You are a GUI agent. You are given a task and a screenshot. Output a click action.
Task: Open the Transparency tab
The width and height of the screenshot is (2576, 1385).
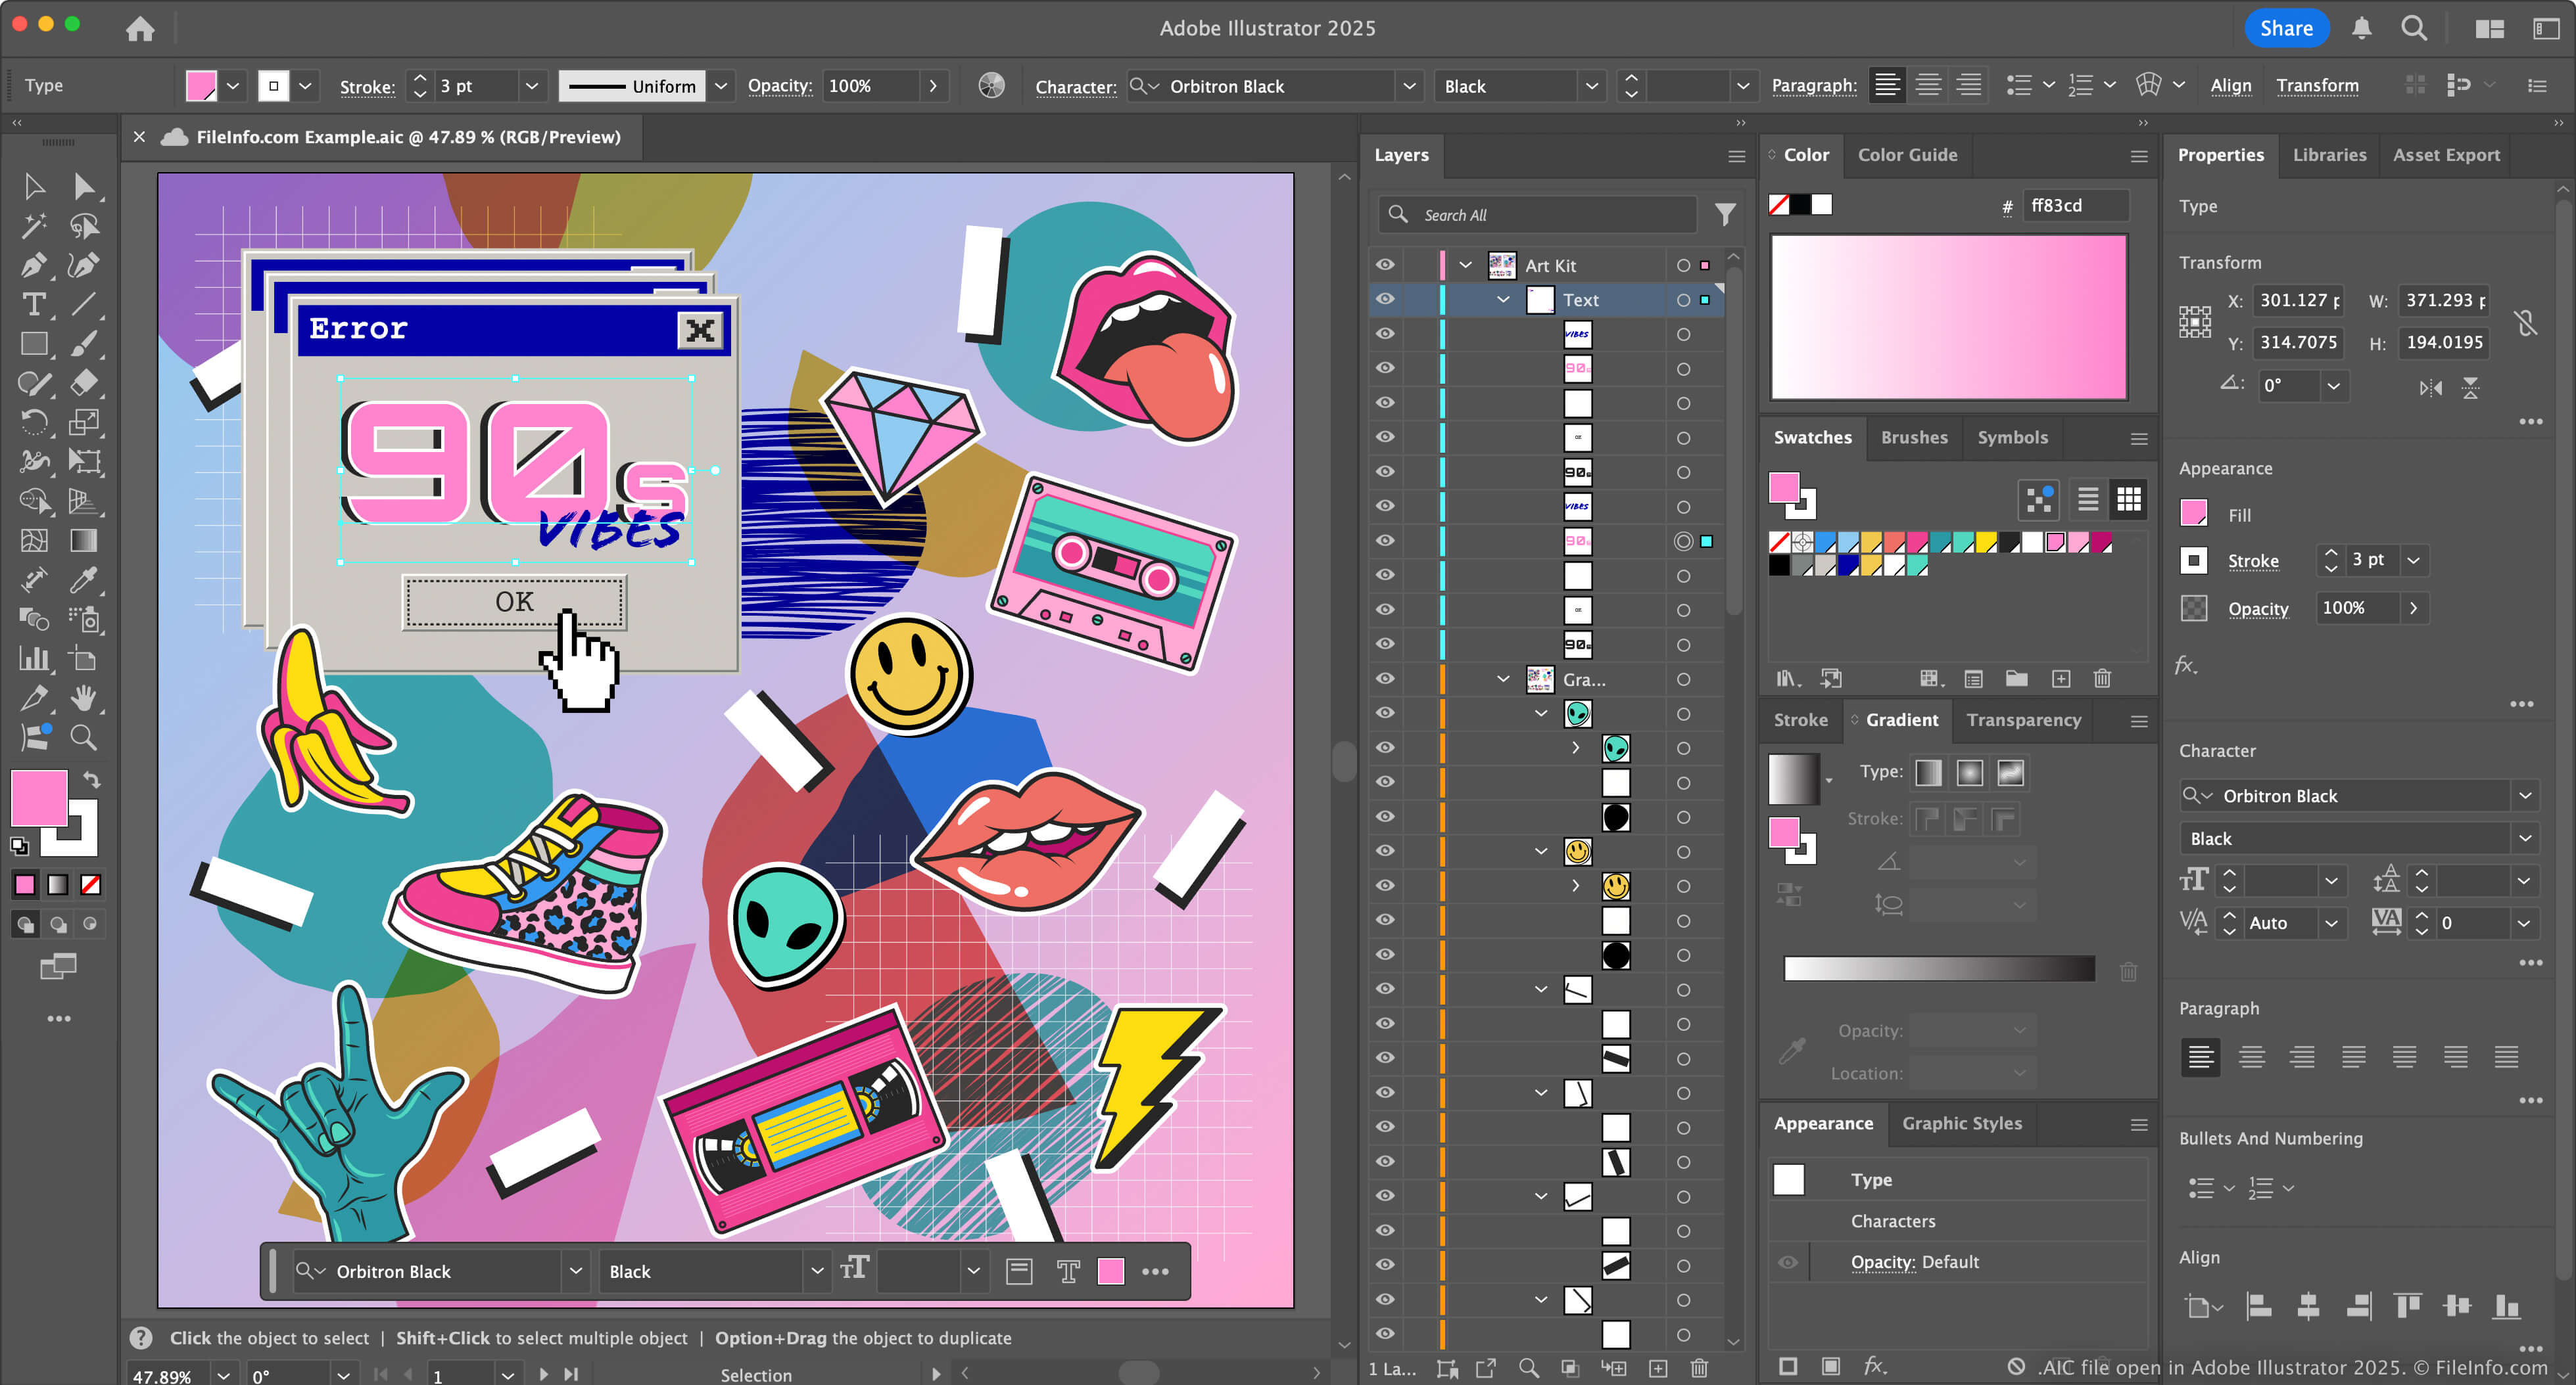pyautogui.click(x=2023, y=719)
